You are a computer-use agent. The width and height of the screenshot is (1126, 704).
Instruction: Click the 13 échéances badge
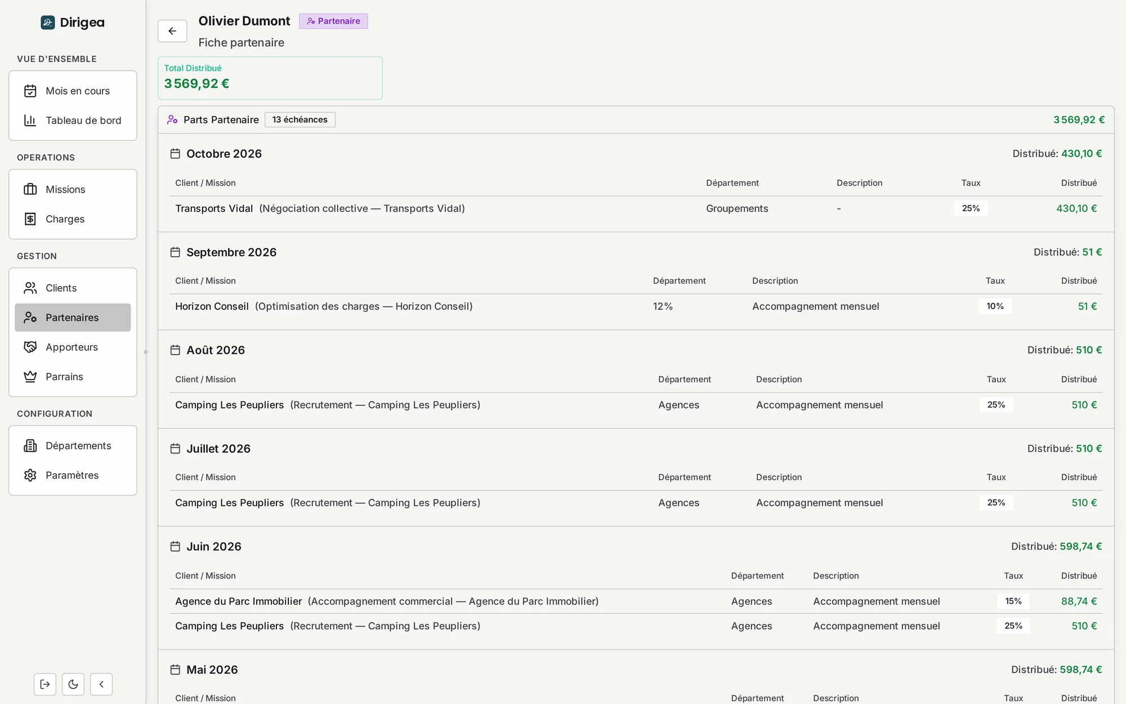pyautogui.click(x=300, y=119)
